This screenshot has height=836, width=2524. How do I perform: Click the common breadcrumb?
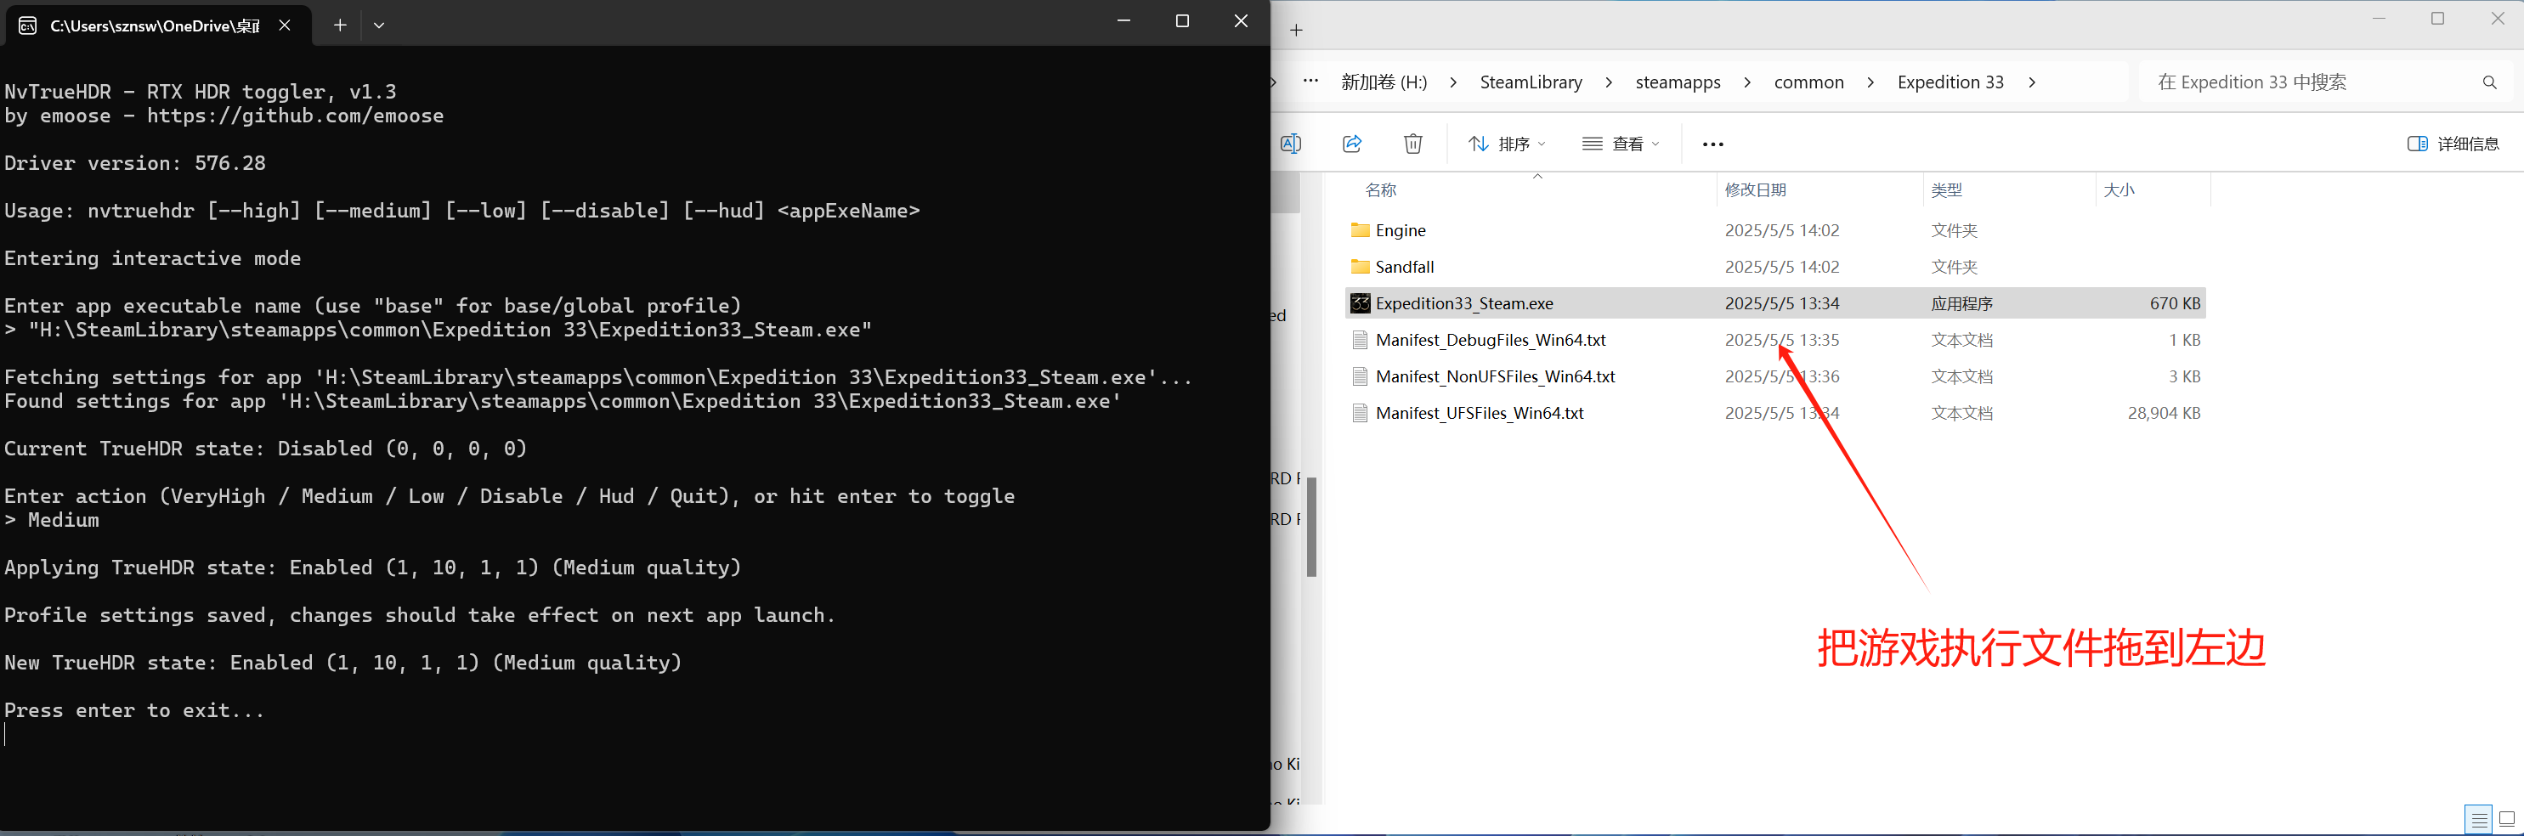[x=1808, y=82]
